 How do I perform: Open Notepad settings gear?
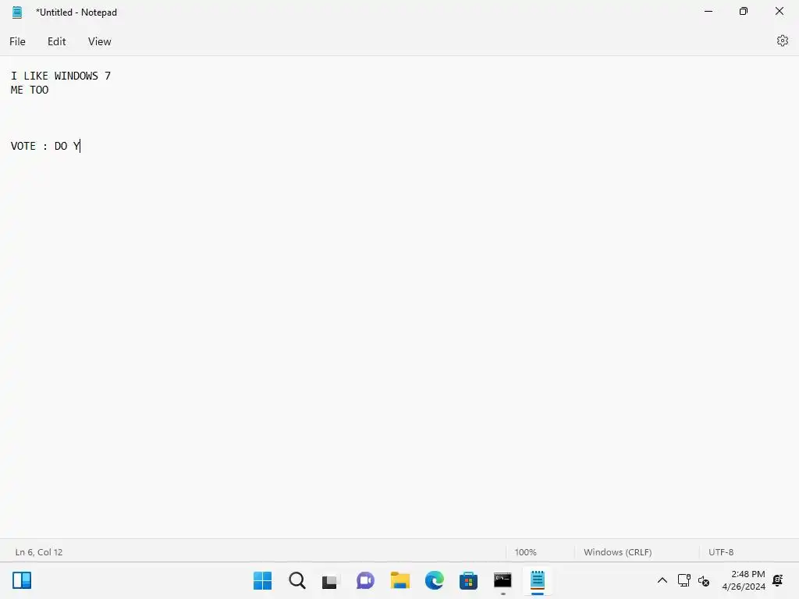pyautogui.click(x=782, y=41)
